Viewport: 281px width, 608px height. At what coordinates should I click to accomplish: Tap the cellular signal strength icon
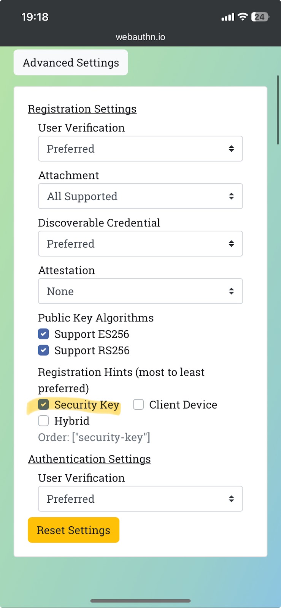coord(228,17)
